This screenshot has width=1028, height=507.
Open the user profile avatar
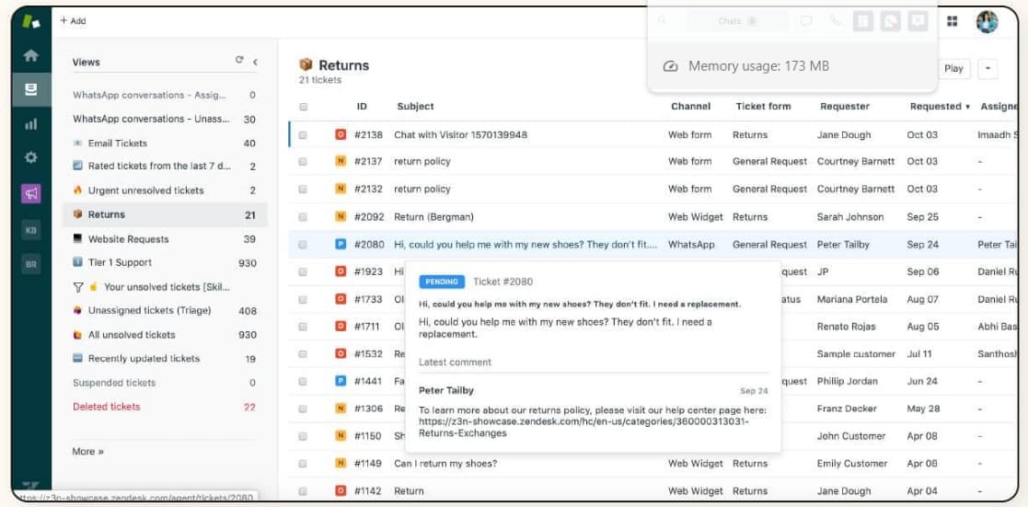(987, 21)
